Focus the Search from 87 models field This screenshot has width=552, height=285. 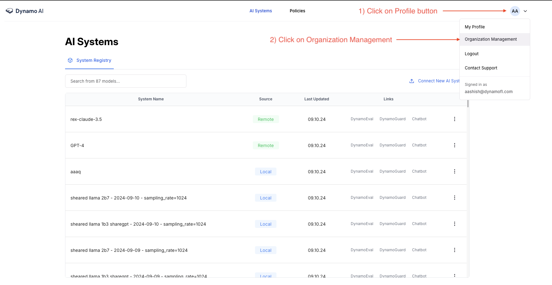pyautogui.click(x=126, y=81)
